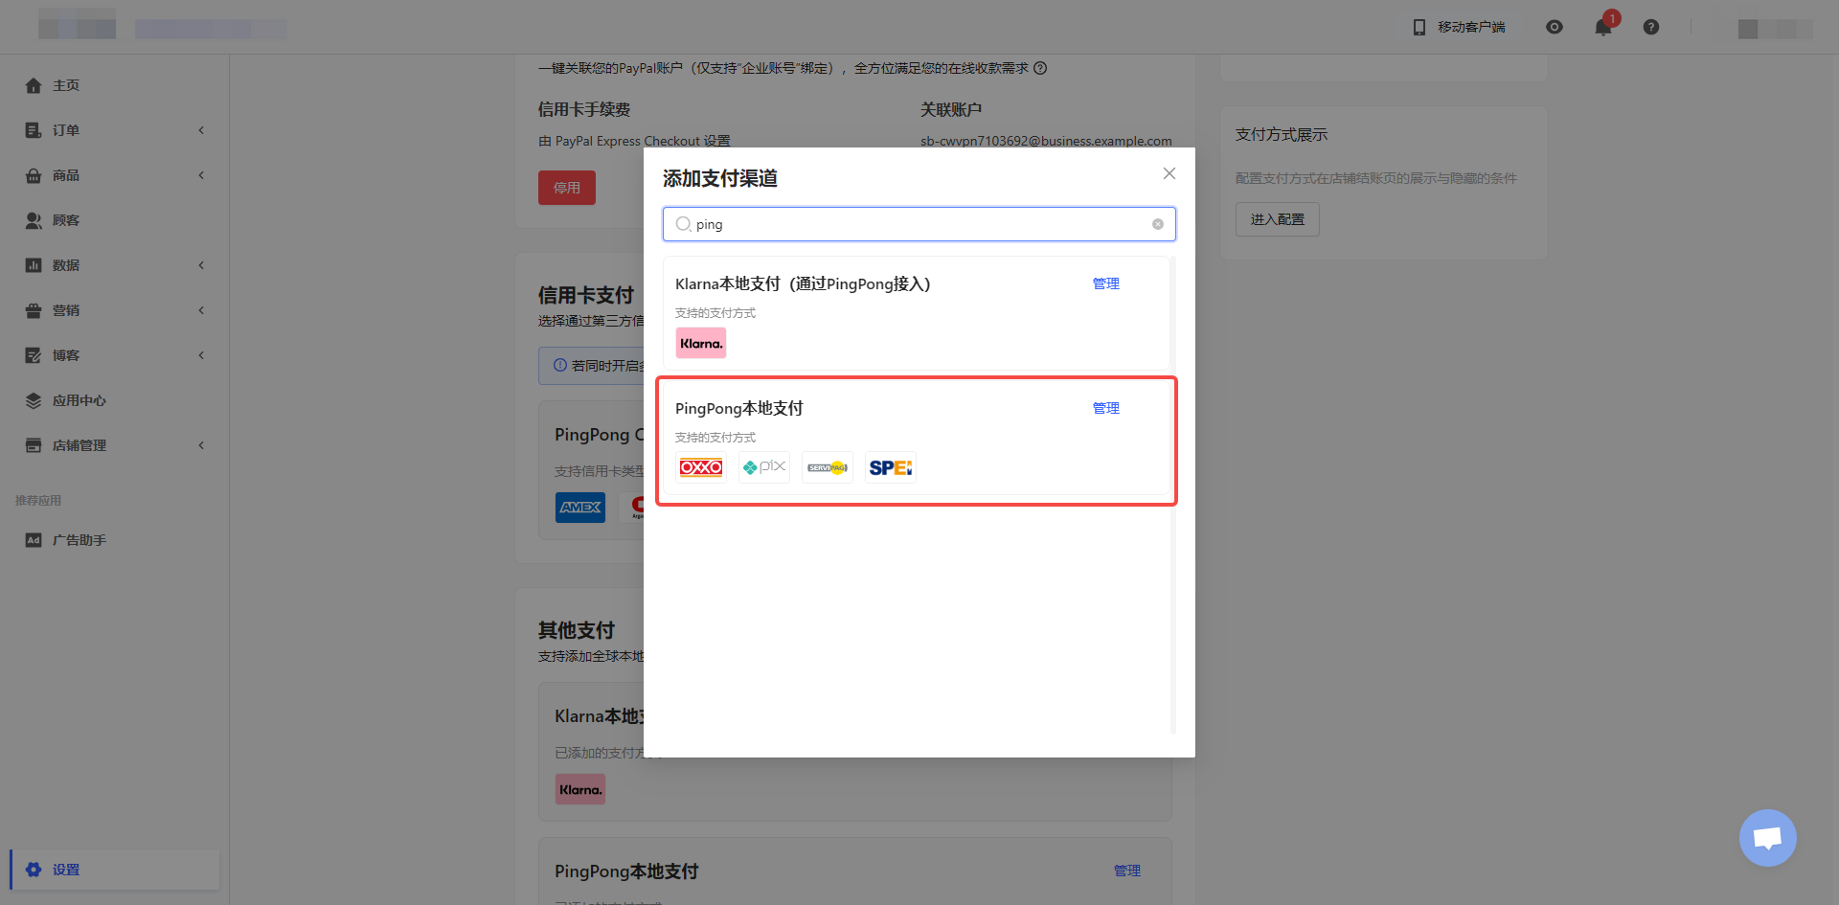The width and height of the screenshot is (1839, 905).
Task: Click the 信用卡手续费 label
Action: (x=584, y=110)
